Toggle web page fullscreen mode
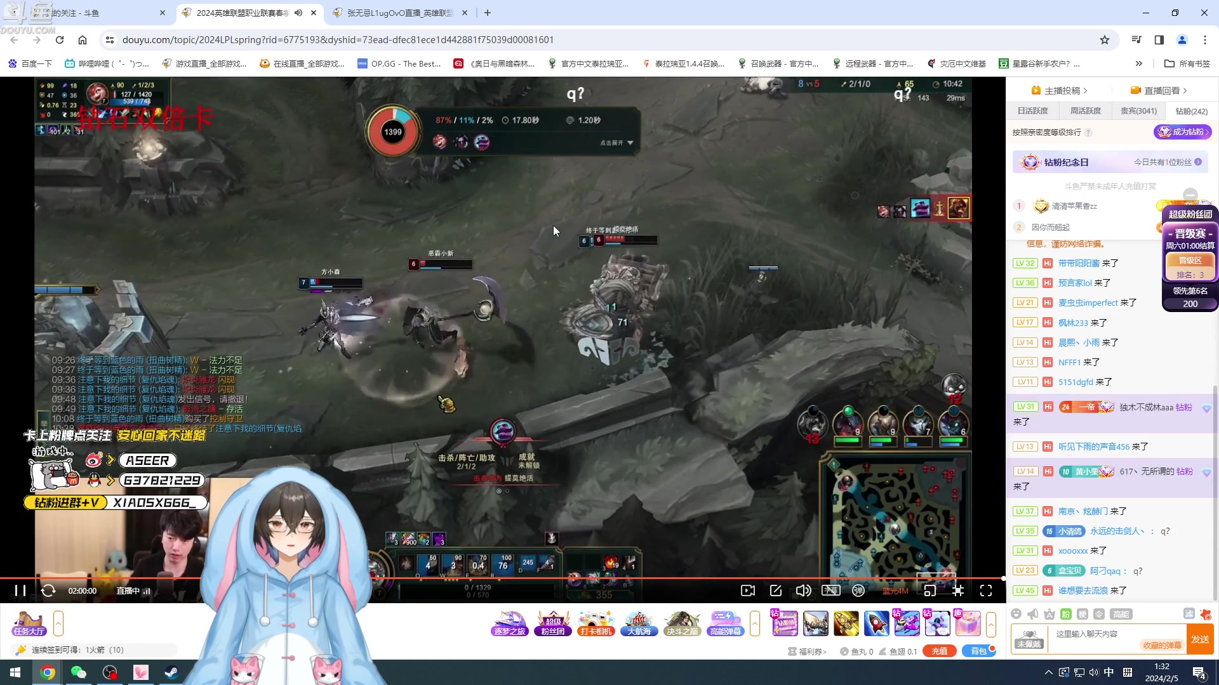The height and width of the screenshot is (685, 1219). pos(958,590)
